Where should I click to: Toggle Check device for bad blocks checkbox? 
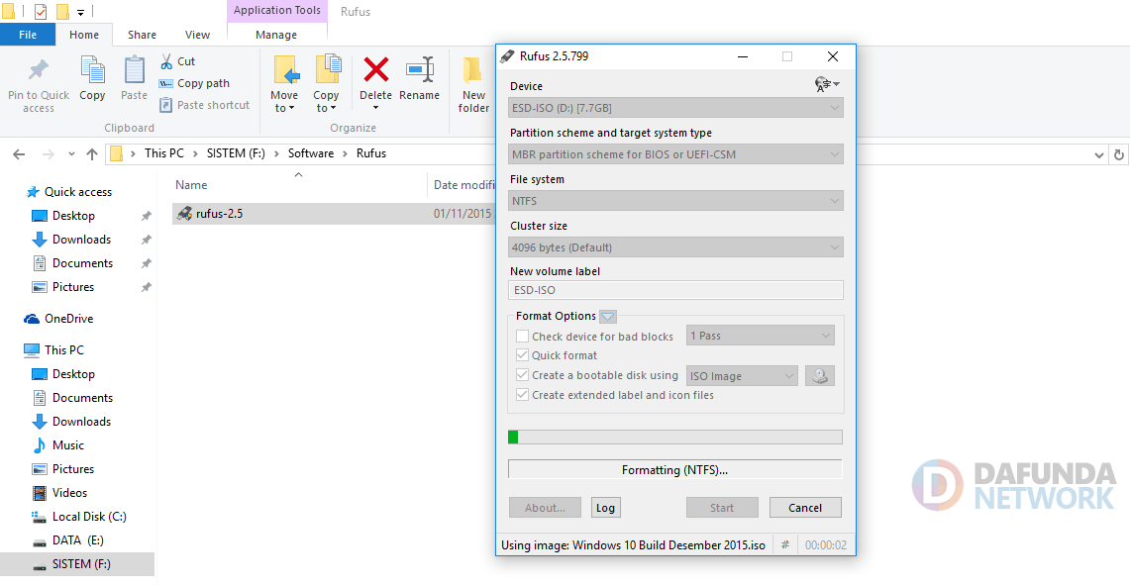(523, 337)
